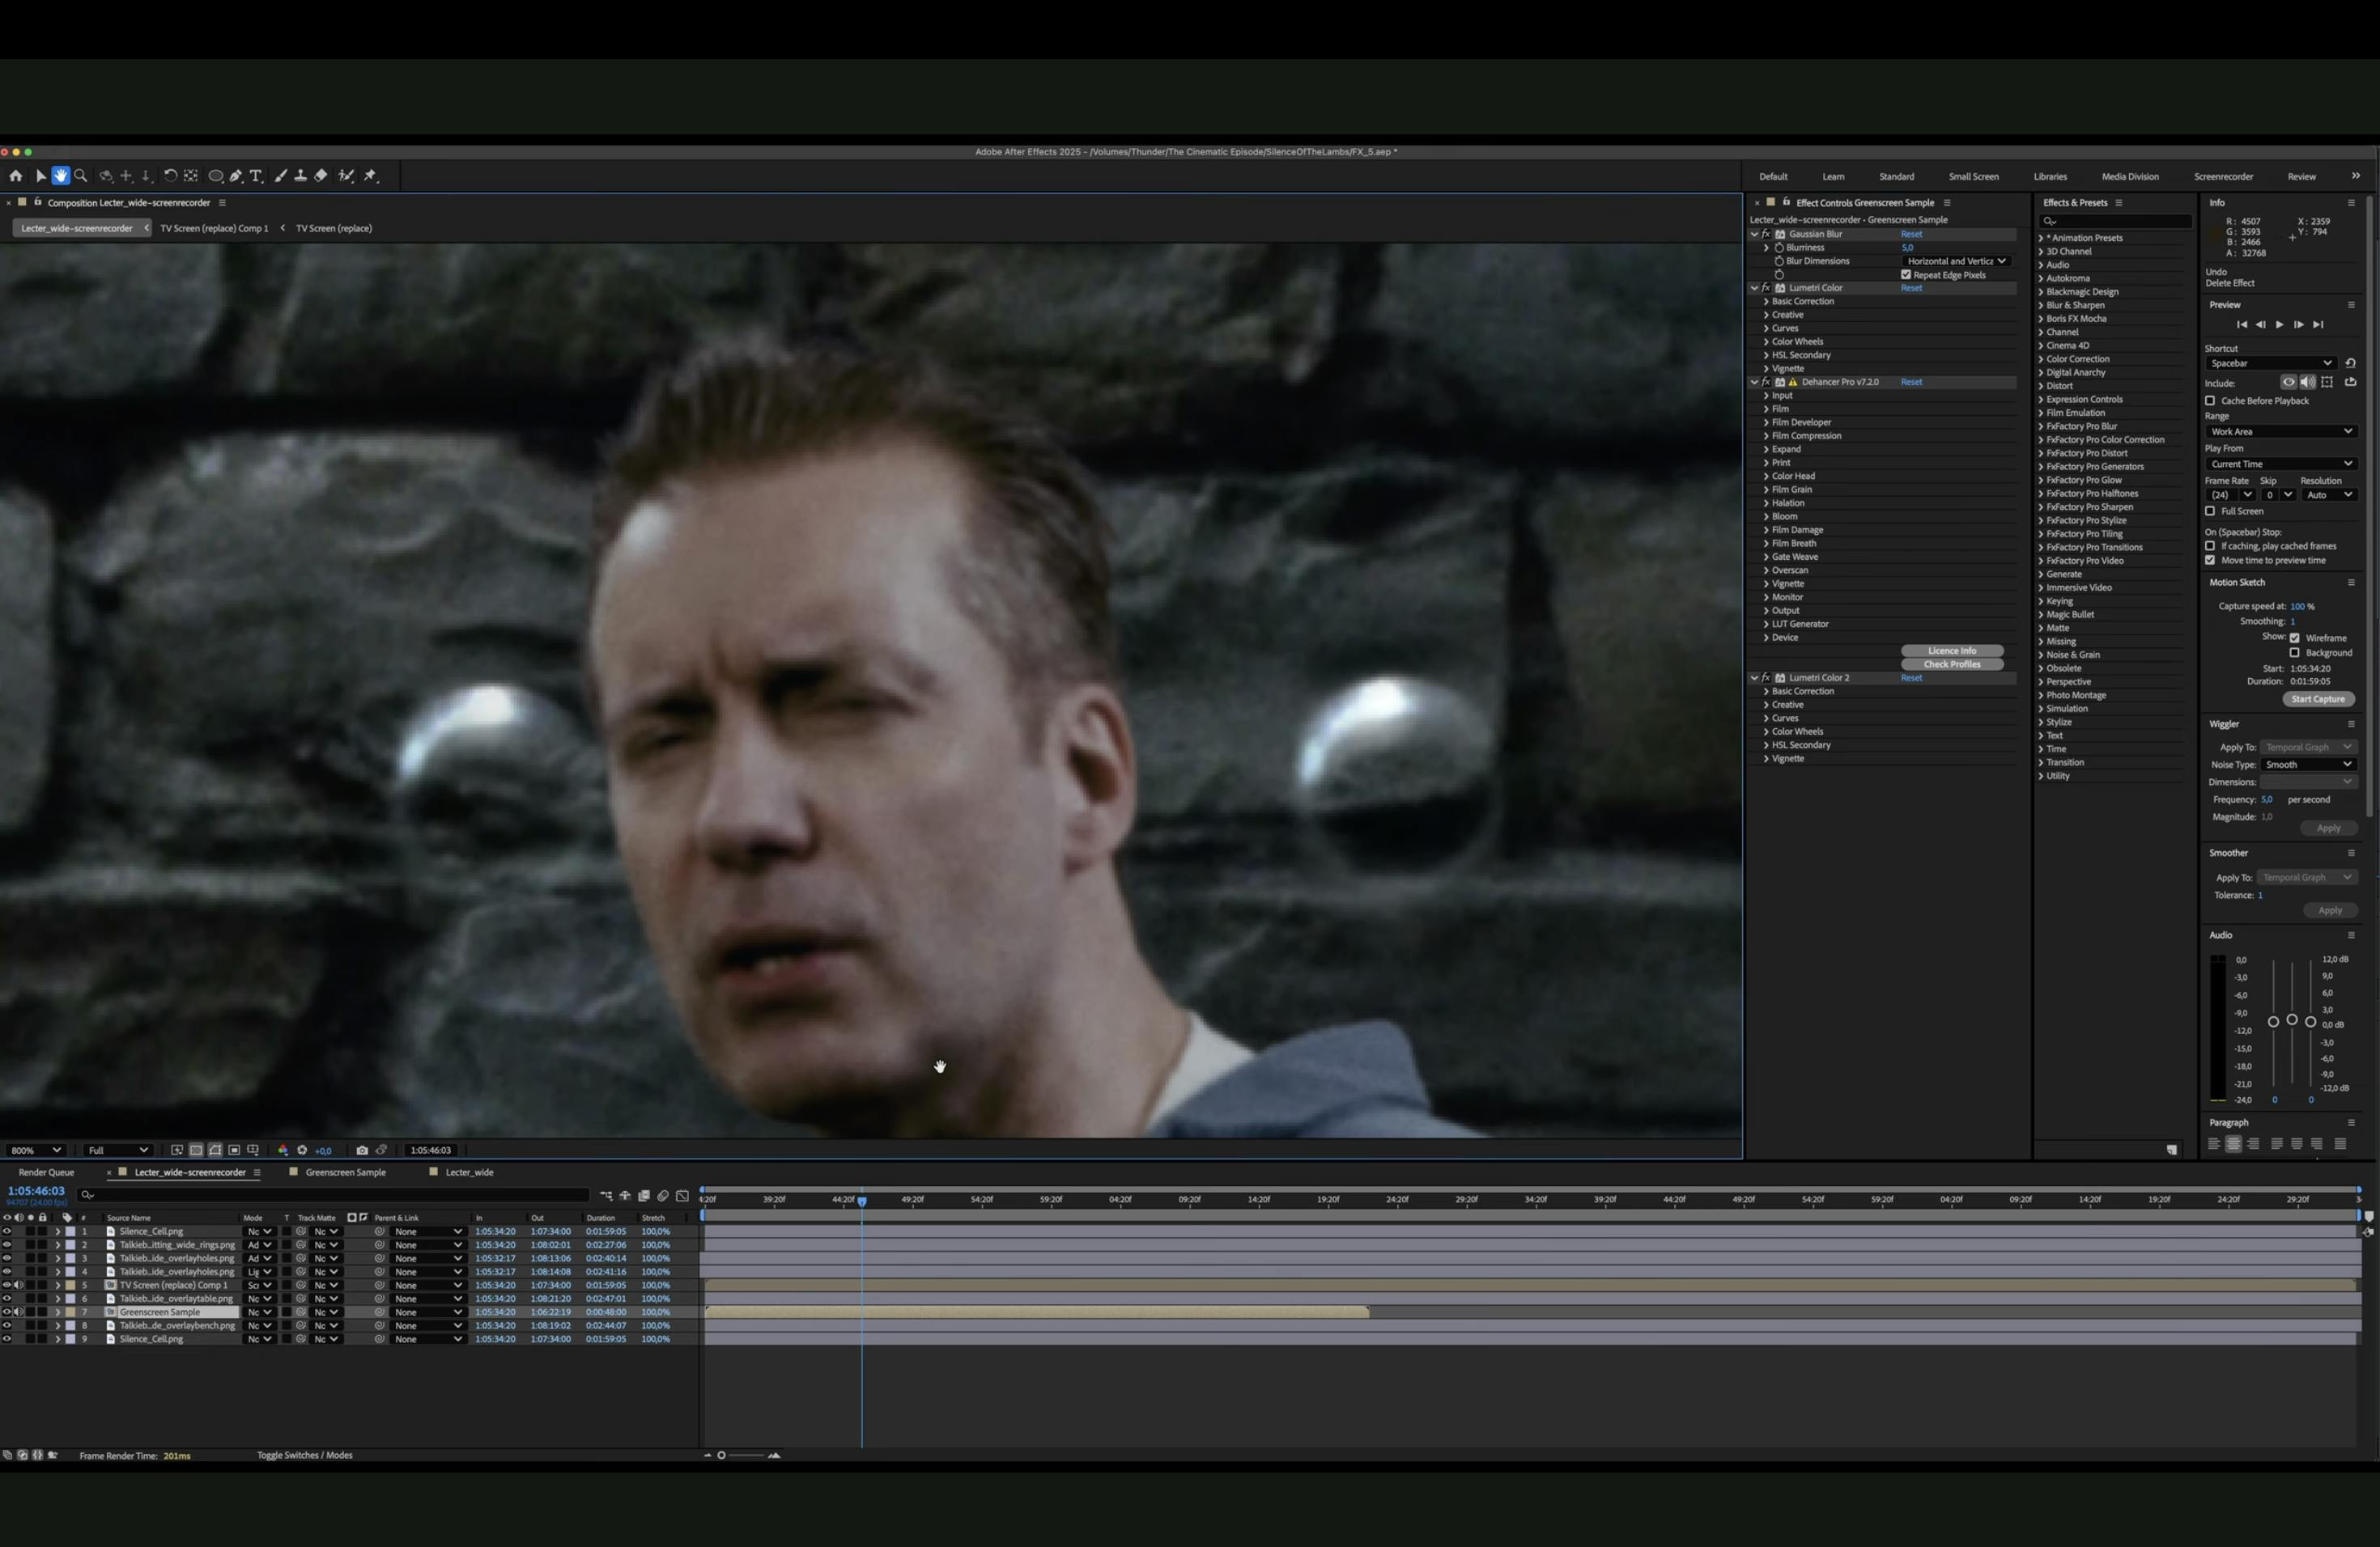This screenshot has height=1547, width=2380.
Task: Hide layer 1 Silence_Cell.png
Action: (x=7, y=1231)
